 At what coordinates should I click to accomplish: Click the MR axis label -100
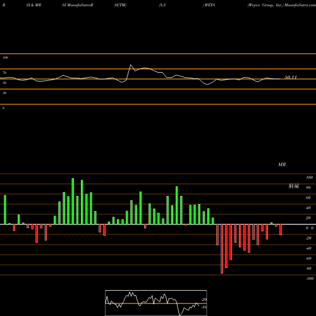click(310, 279)
